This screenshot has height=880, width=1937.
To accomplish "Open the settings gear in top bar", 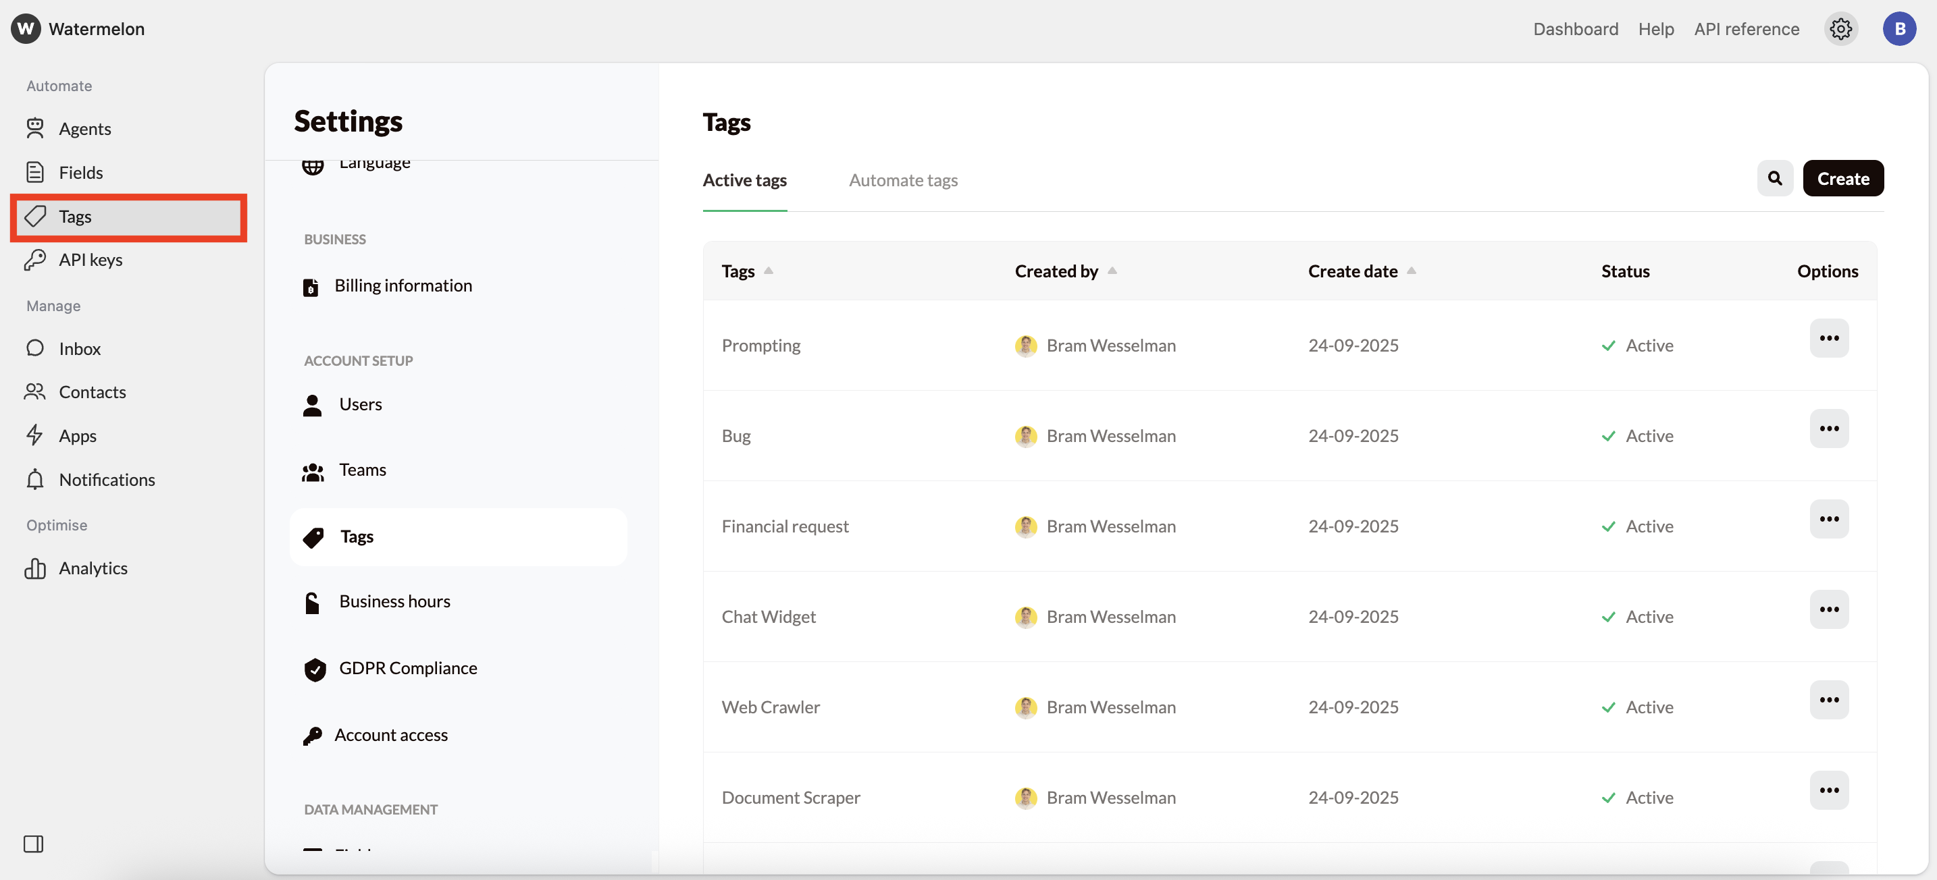I will click(x=1840, y=28).
